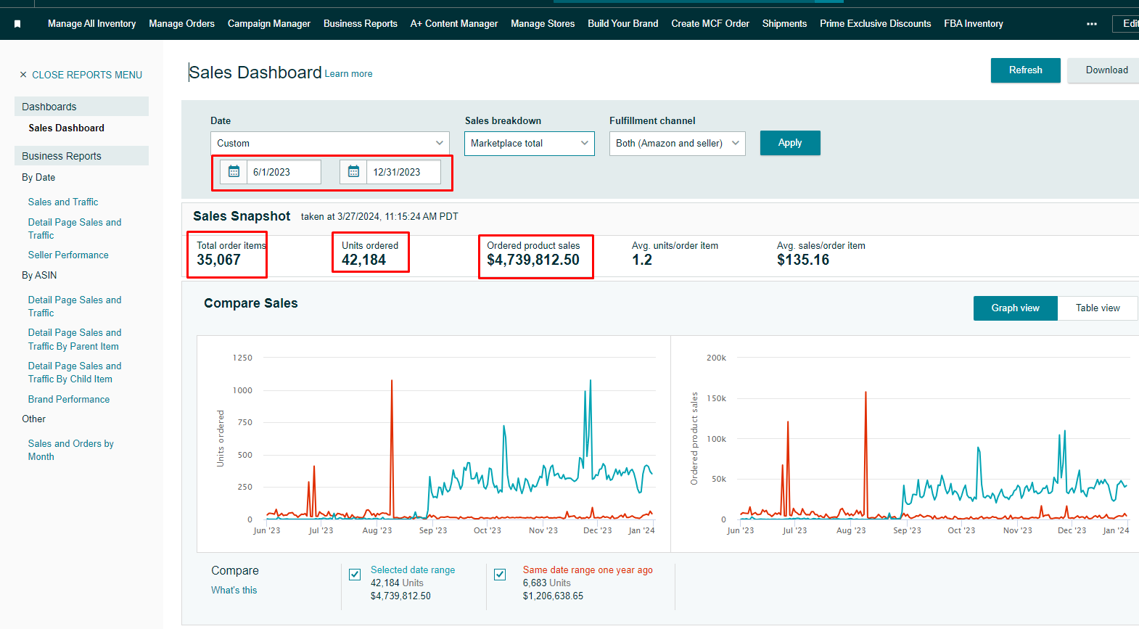Viewport: 1139px width, 629px height.
Task: Switch to Table view tab
Action: tap(1097, 308)
